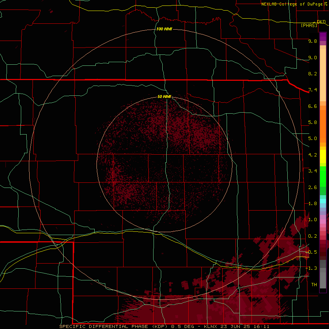This screenshot has width=329, height=329.
Task: Click the 16:11 timestamp in caption
Action: (x=262, y=326)
